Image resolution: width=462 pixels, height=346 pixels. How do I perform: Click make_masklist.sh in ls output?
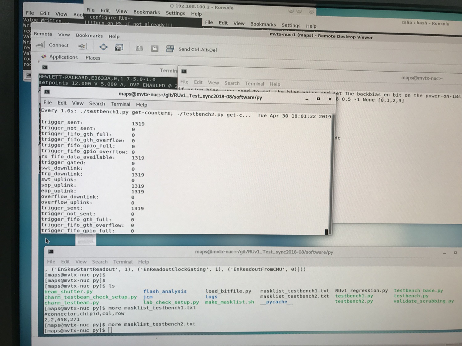point(230,302)
